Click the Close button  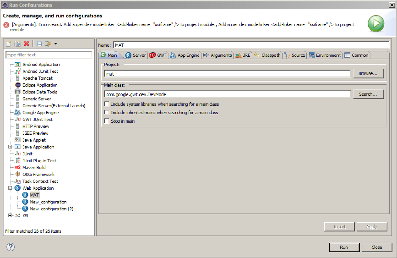(x=377, y=247)
